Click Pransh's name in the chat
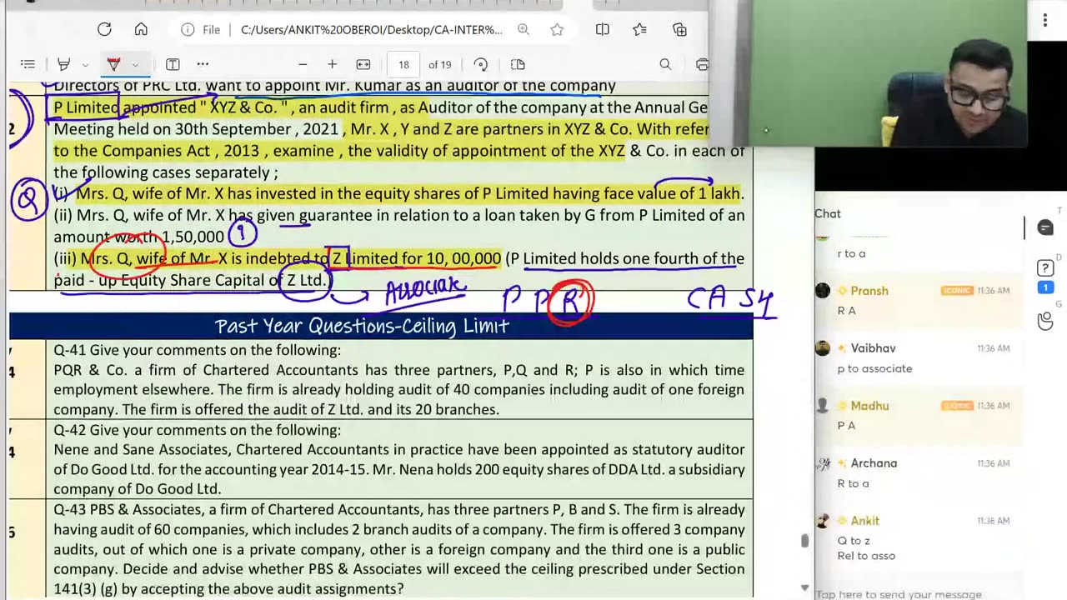The image size is (1067, 600). click(869, 291)
